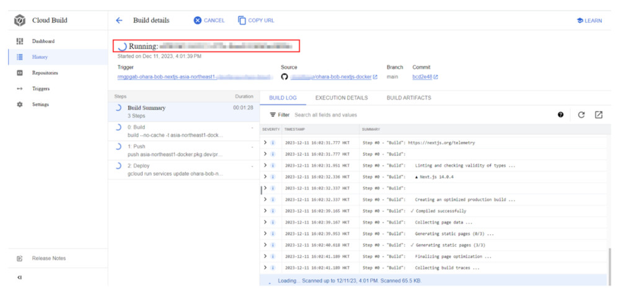The width and height of the screenshot is (620, 298).
Task: Click the info severity icon on the Next.js 14.0.4 row
Action: [273, 177]
